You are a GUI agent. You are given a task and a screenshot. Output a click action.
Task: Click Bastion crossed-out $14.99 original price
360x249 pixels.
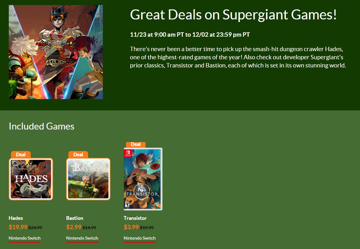[89, 228]
